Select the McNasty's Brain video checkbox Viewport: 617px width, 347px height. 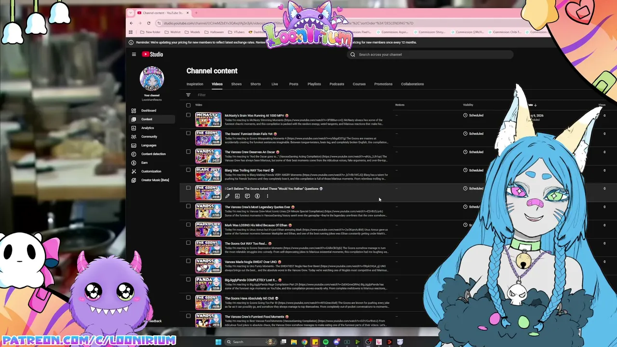pos(188,115)
